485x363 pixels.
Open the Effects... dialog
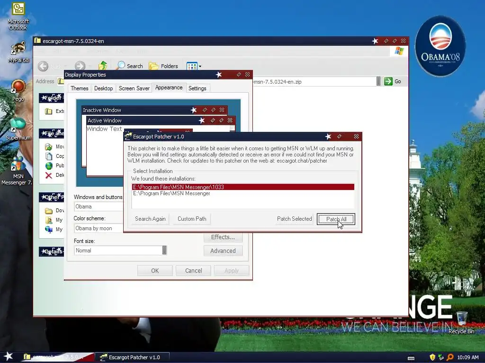[x=223, y=237]
